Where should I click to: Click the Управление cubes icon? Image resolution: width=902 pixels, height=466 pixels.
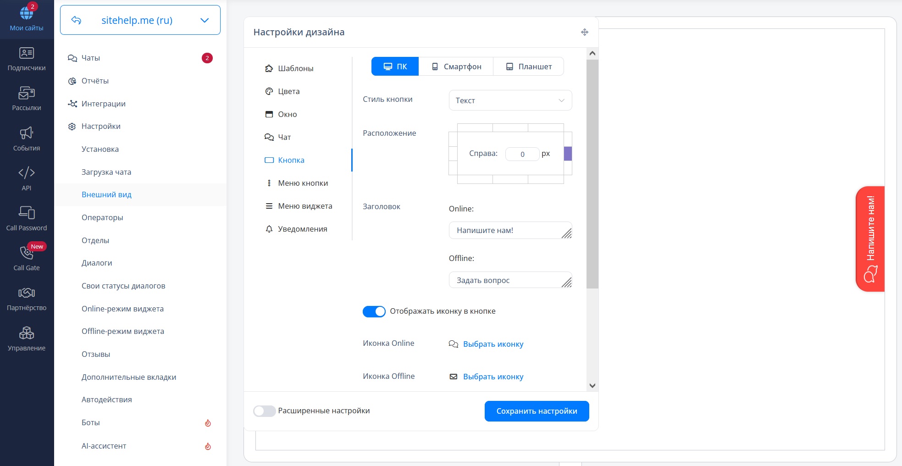27,333
